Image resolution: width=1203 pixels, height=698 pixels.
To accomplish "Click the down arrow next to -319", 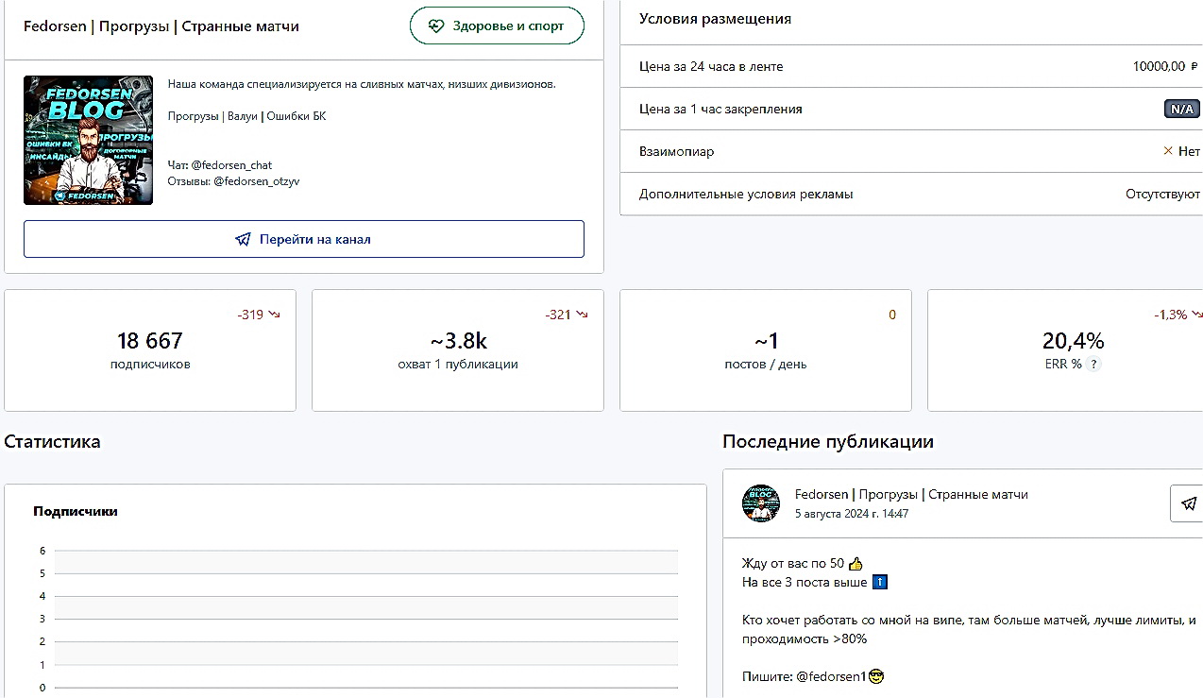I will point(275,315).
